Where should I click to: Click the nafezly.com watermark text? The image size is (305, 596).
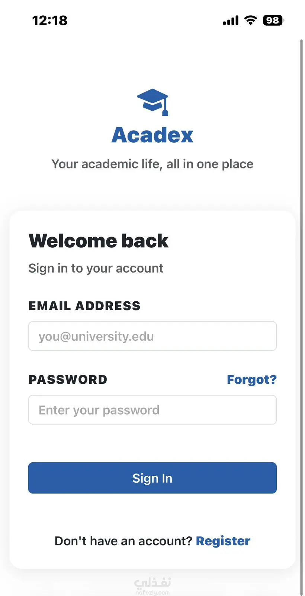click(152, 592)
